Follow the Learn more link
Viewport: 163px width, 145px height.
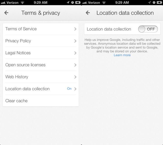122,55
